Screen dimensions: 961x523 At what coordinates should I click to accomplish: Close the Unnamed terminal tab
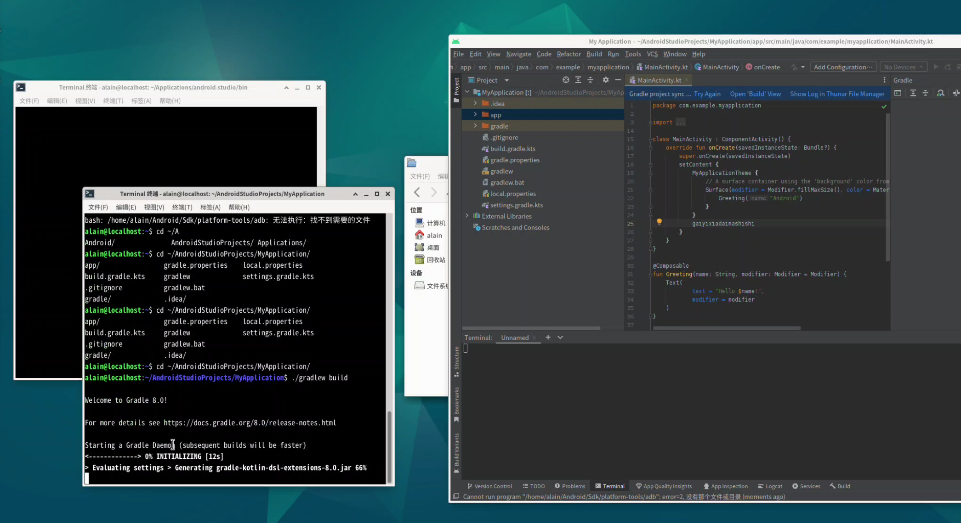click(534, 337)
